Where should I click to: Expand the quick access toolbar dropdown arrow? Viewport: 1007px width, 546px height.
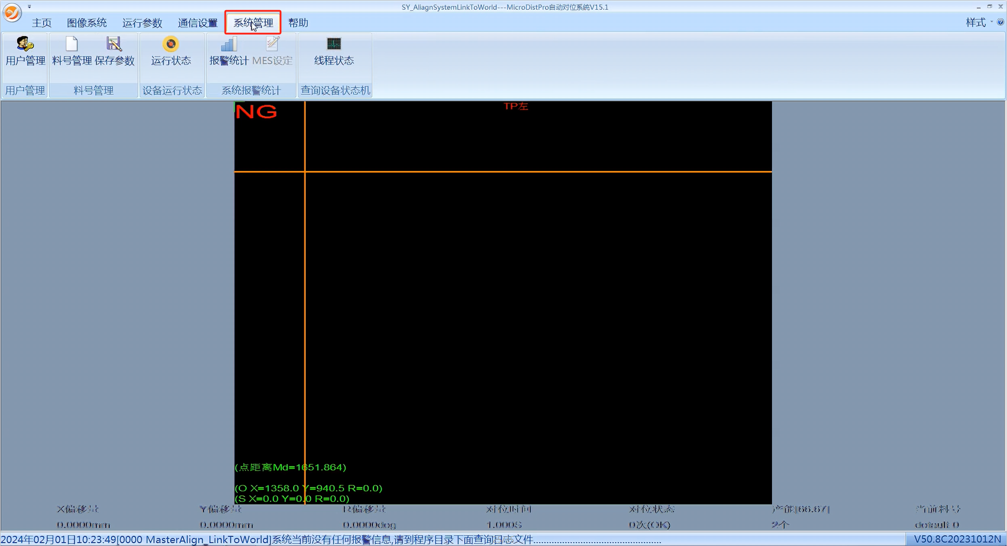pos(30,7)
